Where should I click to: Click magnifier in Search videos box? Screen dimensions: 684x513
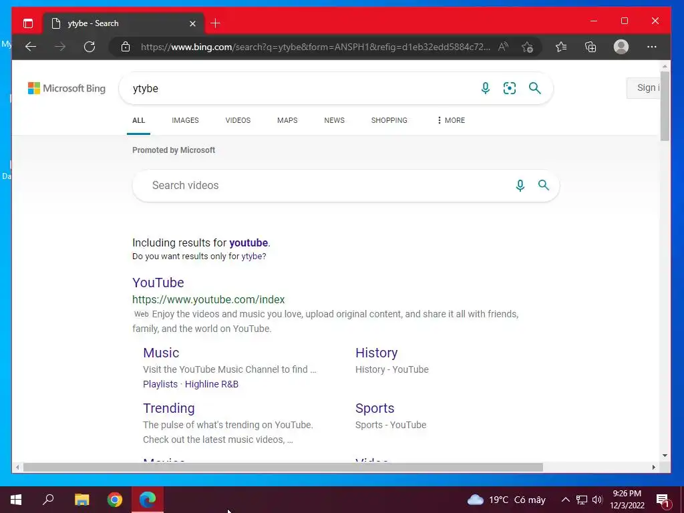[544, 185]
